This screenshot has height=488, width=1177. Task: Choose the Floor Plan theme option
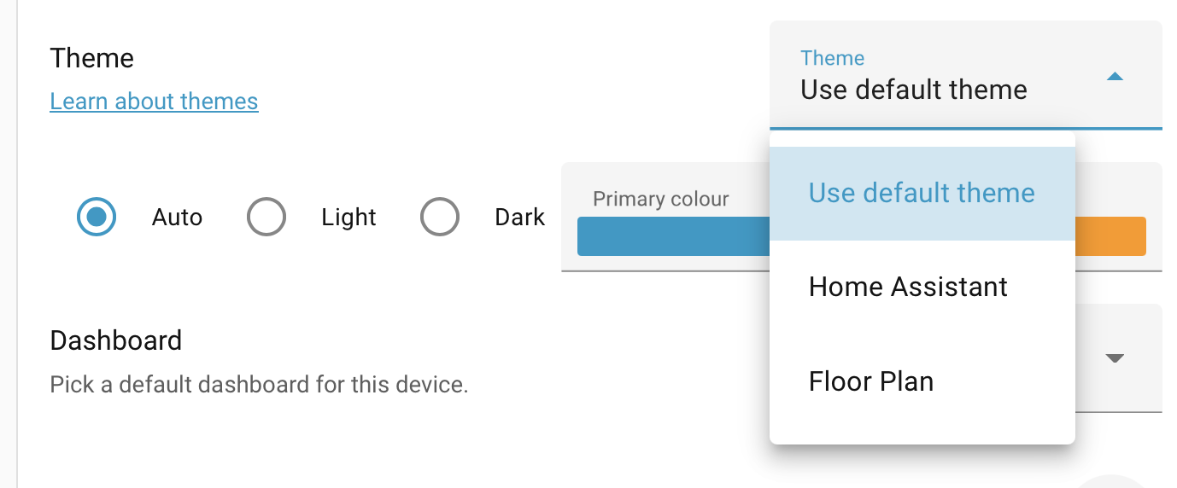871,381
